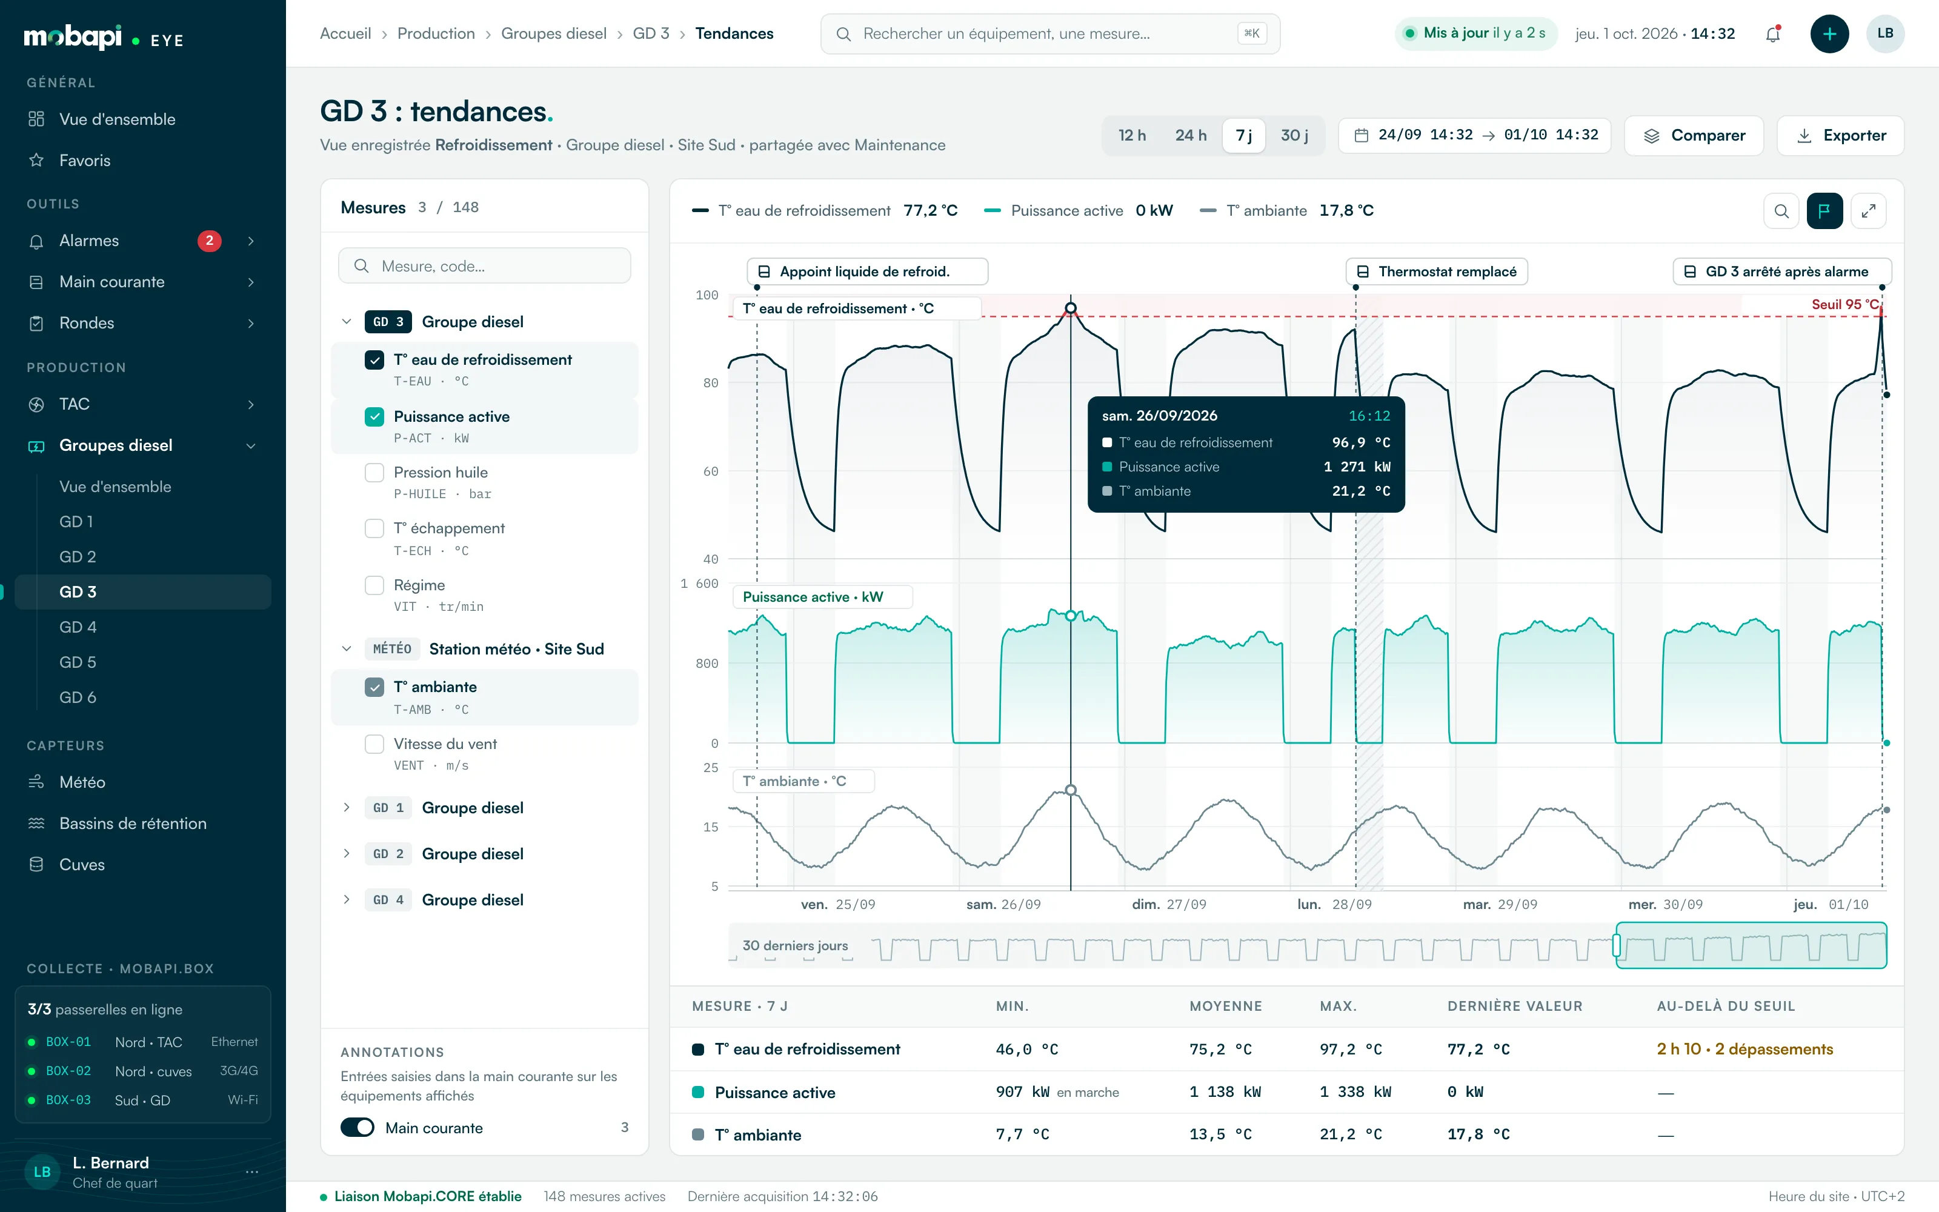Click the chart zoom magnifier icon
1939x1212 pixels.
click(x=1781, y=211)
